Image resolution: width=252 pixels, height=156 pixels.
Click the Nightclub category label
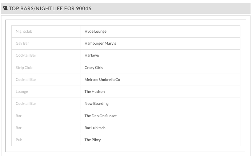coord(24,32)
